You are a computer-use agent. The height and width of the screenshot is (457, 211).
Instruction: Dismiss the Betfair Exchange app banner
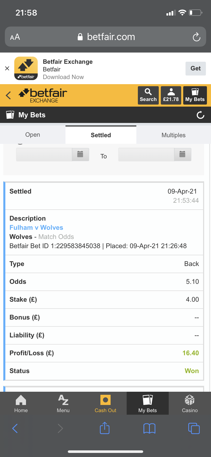(7, 68)
